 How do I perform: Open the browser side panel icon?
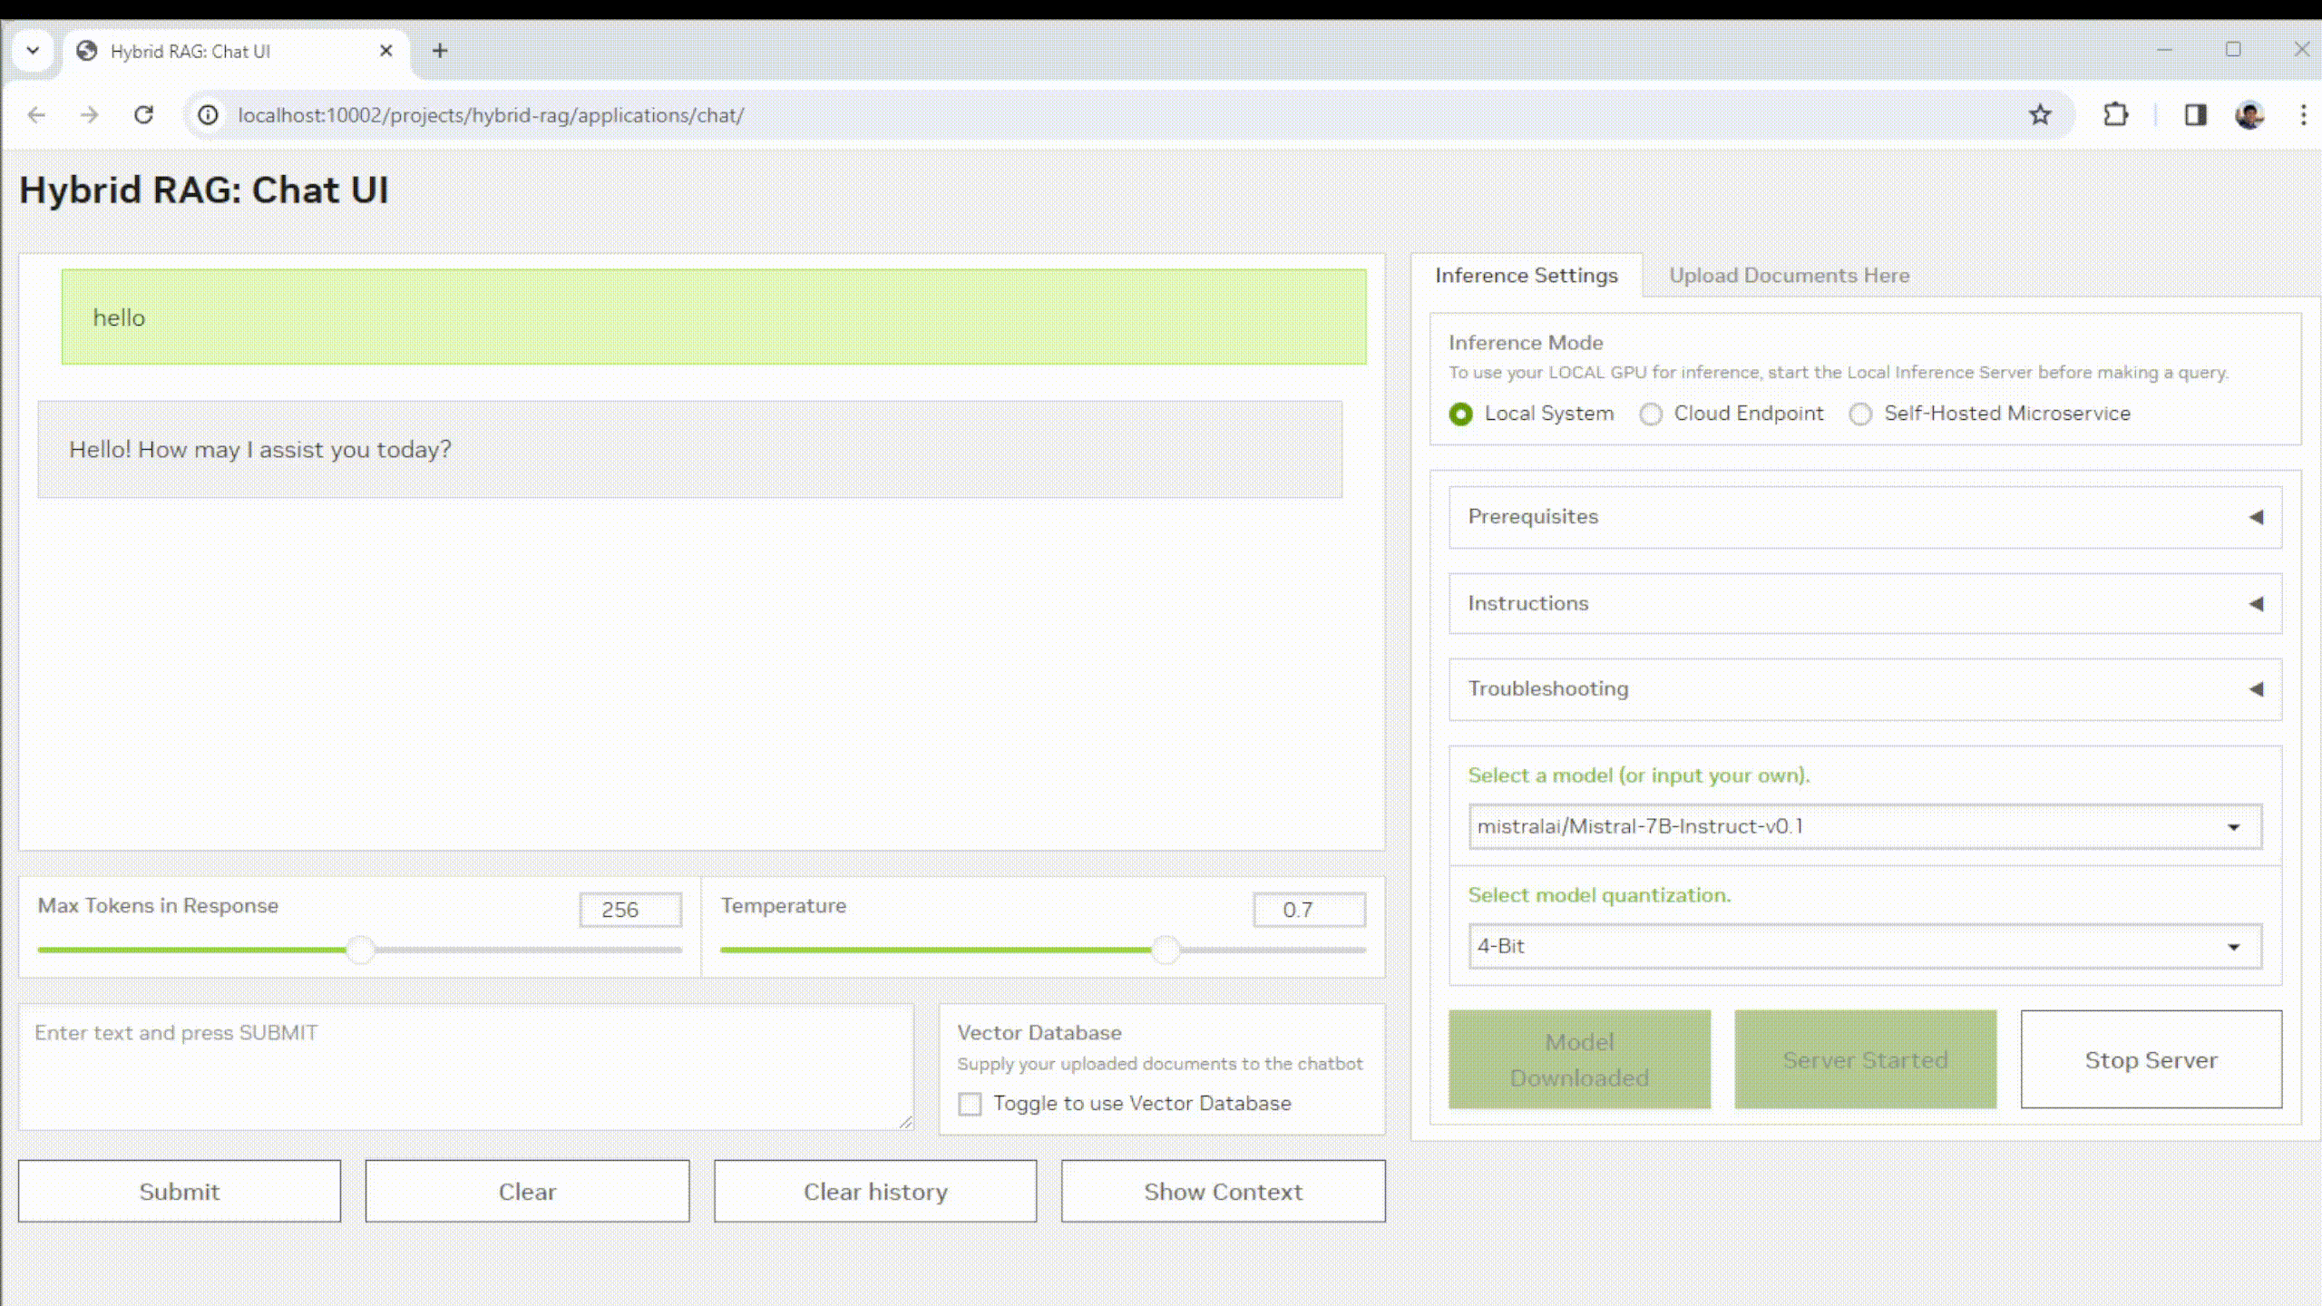[x=2195, y=115]
